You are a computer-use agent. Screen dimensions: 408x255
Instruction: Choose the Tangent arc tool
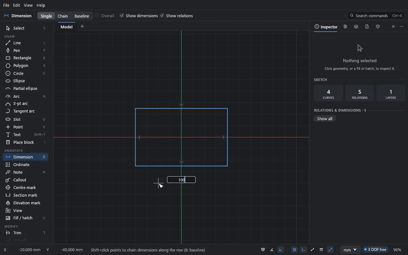(25, 111)
